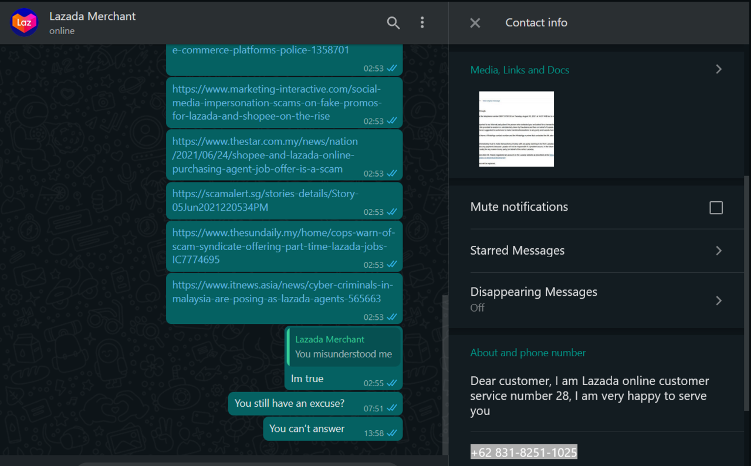Close the Contact info panel
751x466 pixels.
tap(475, 23)
